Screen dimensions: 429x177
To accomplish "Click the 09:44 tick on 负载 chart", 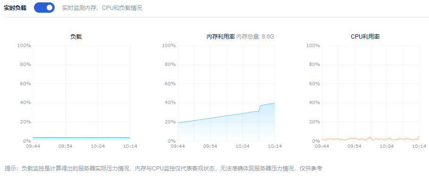I will 33,146.
